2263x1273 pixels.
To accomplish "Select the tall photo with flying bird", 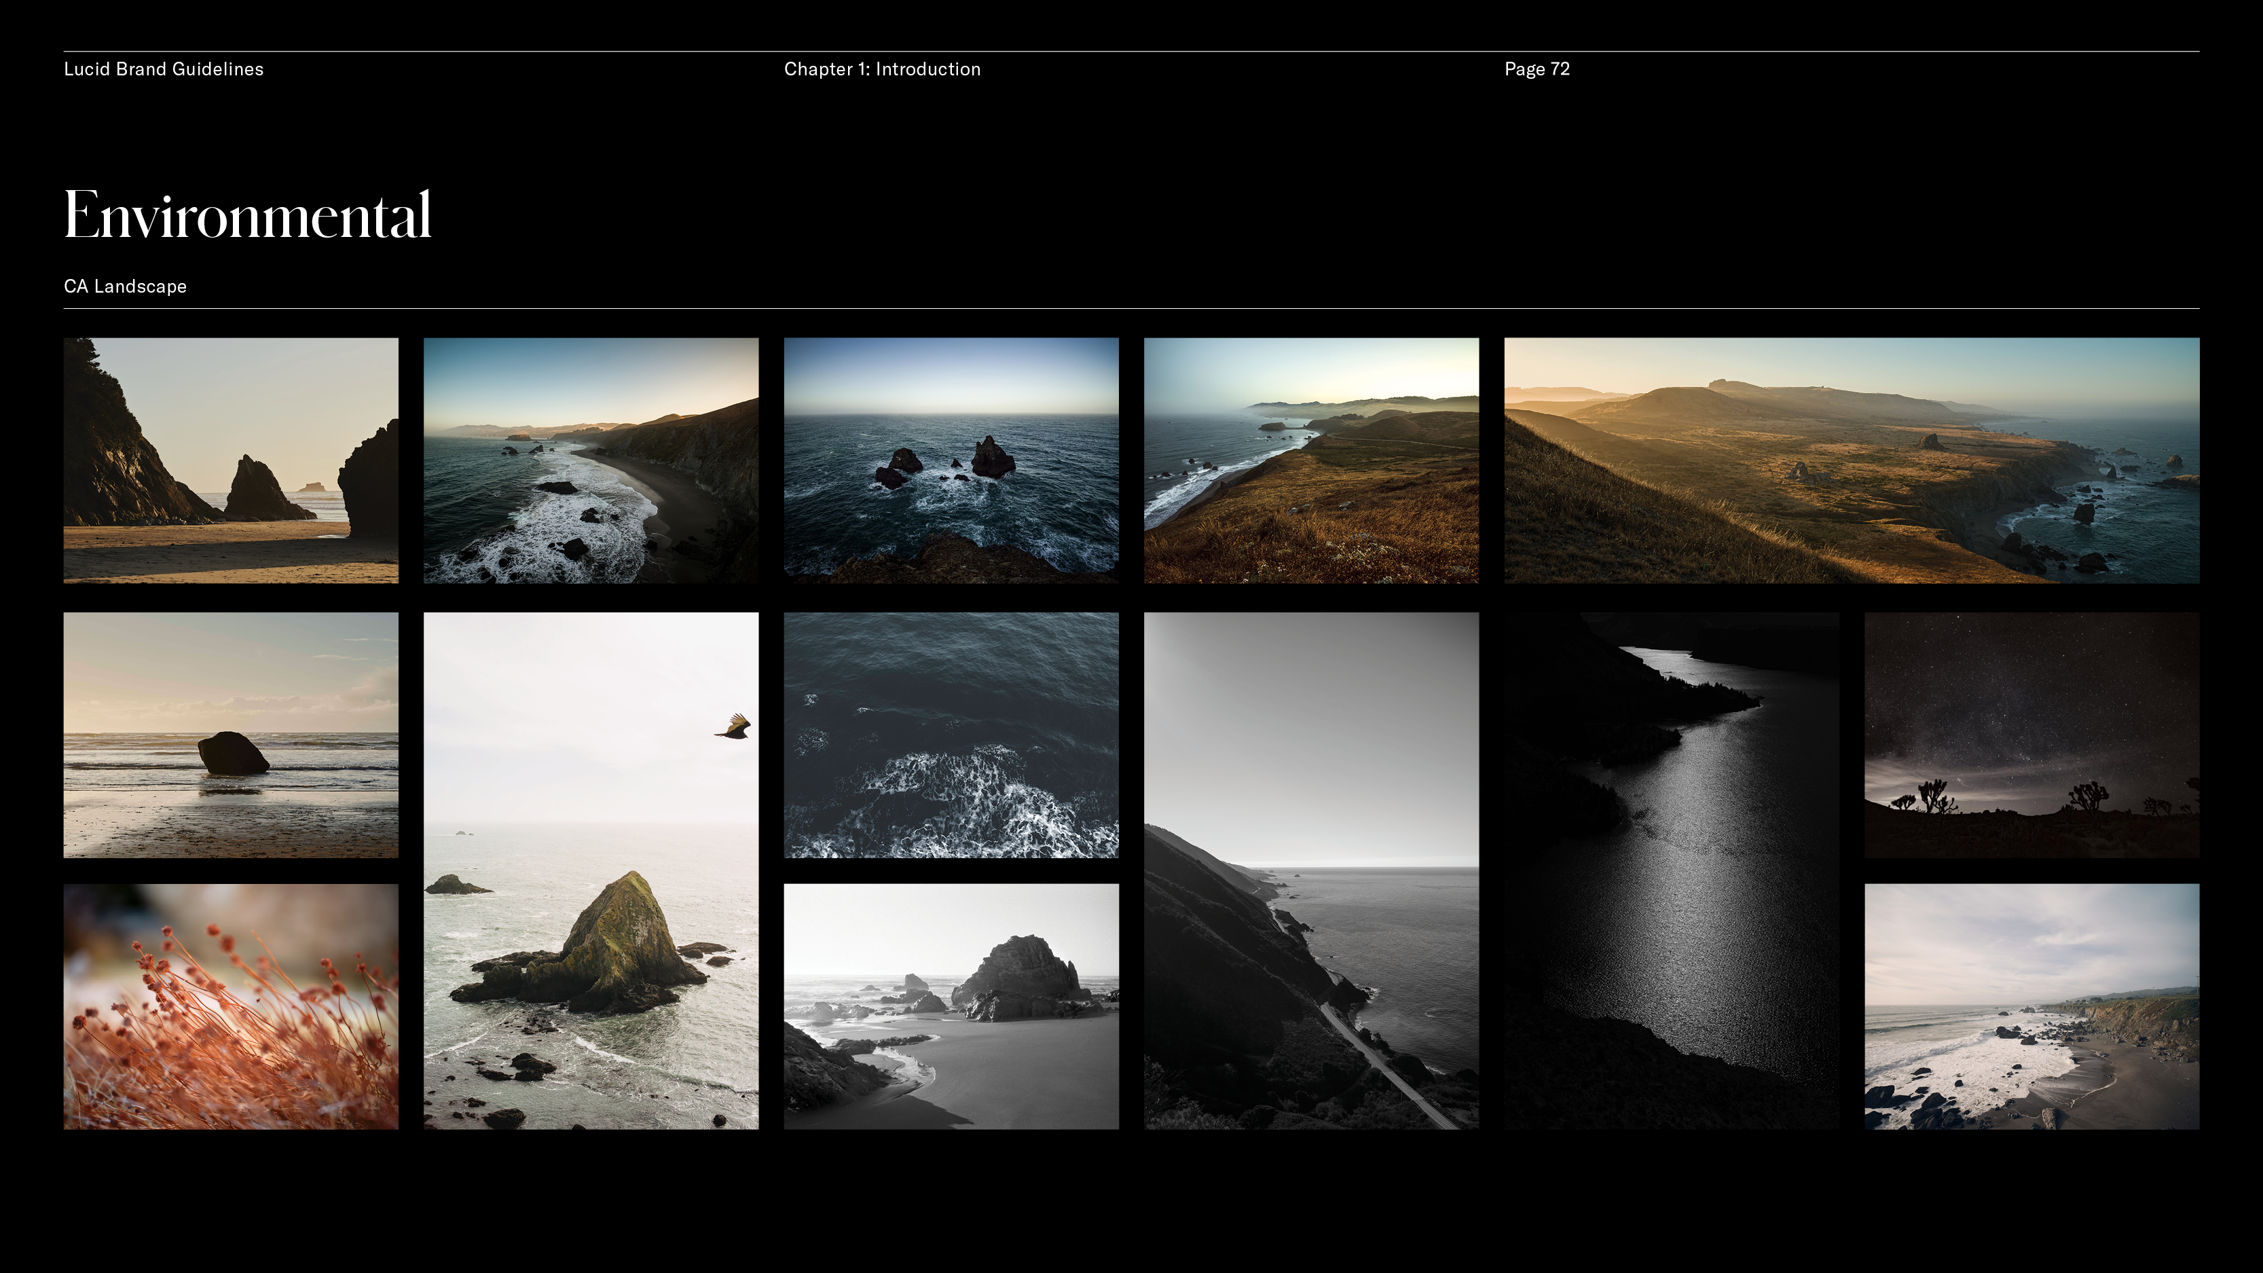I will 591,870.
